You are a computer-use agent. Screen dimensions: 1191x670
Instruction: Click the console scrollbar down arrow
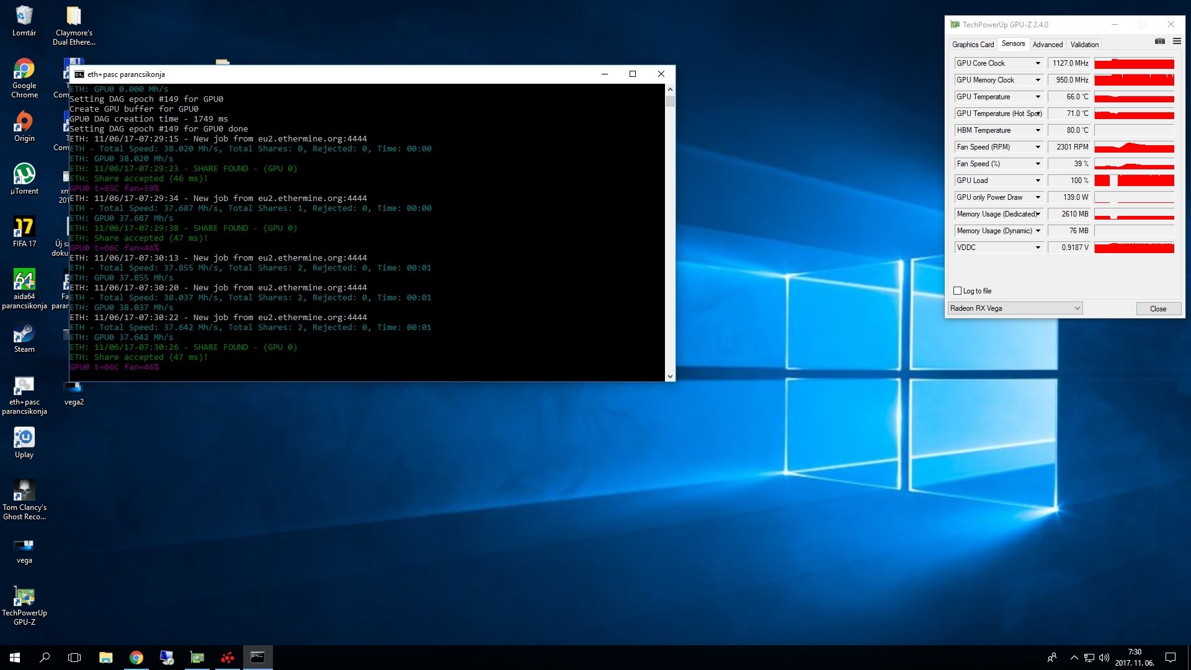click(670, 377)
